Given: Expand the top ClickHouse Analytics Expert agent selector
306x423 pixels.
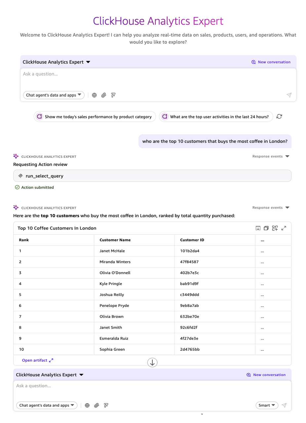Looking at the screenshot, I should pyautogui.click(x=57, y=62).
